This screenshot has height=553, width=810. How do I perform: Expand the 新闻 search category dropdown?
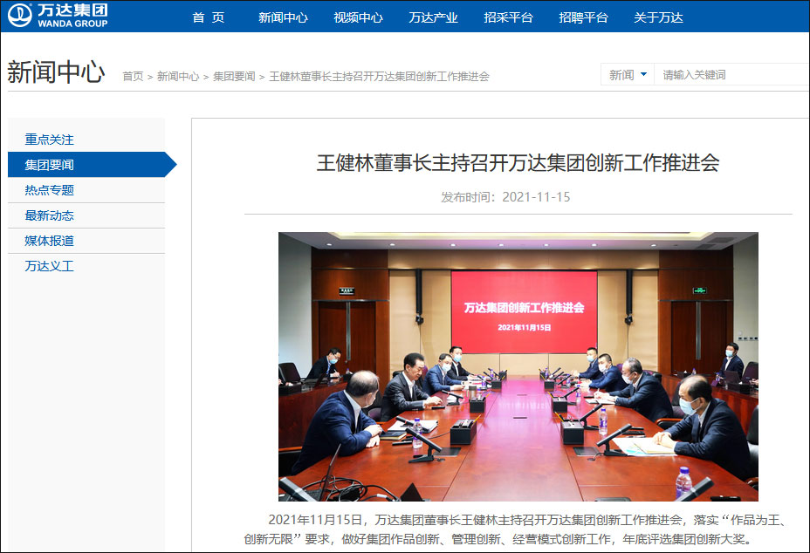pos(628,75)
